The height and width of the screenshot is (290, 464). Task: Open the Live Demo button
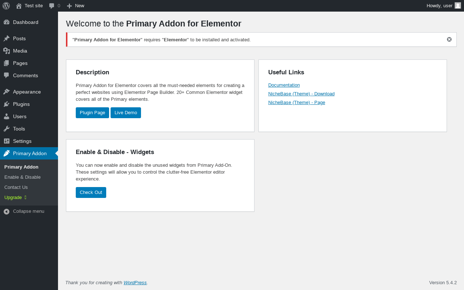(x=126, y=113)
